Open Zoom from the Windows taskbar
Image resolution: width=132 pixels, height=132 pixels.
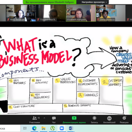(x=62, y=128)
